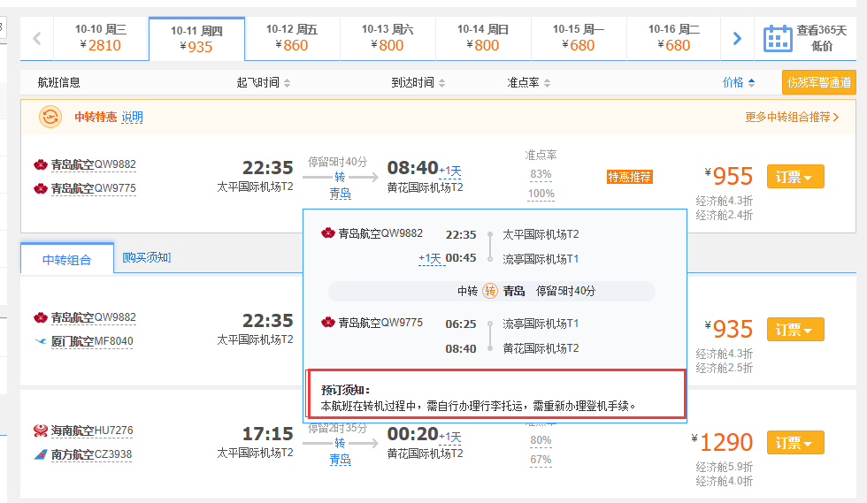This screenshot has height=503, width=867.
Task: Open the 中转特惠 说明 link
Action: coord(132,118)
